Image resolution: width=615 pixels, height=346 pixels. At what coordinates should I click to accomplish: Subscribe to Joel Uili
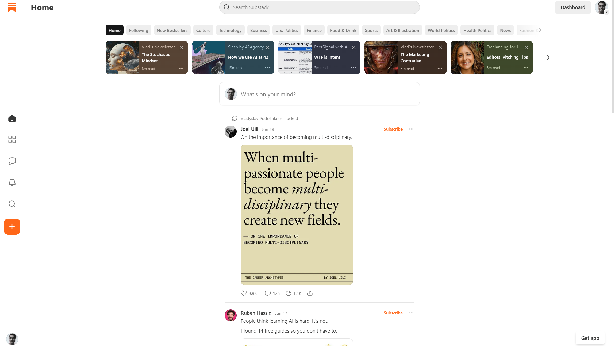click(x=393, y=129)
